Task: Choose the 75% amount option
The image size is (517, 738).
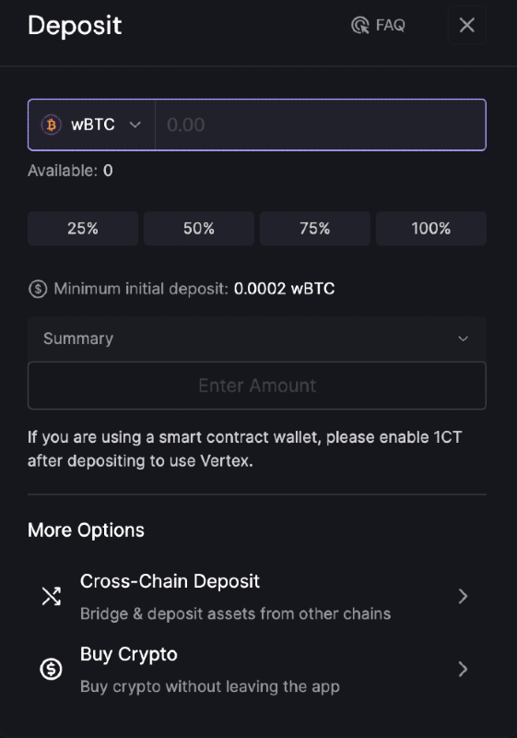Action: pos(315,229)
